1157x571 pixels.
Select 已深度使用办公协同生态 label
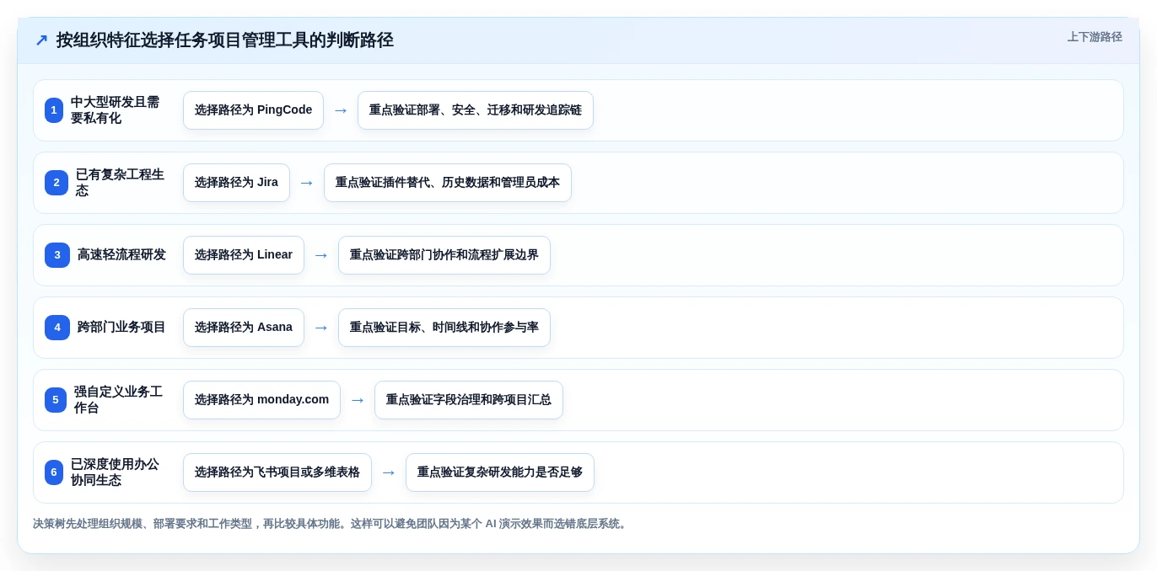tap(116, 472)
